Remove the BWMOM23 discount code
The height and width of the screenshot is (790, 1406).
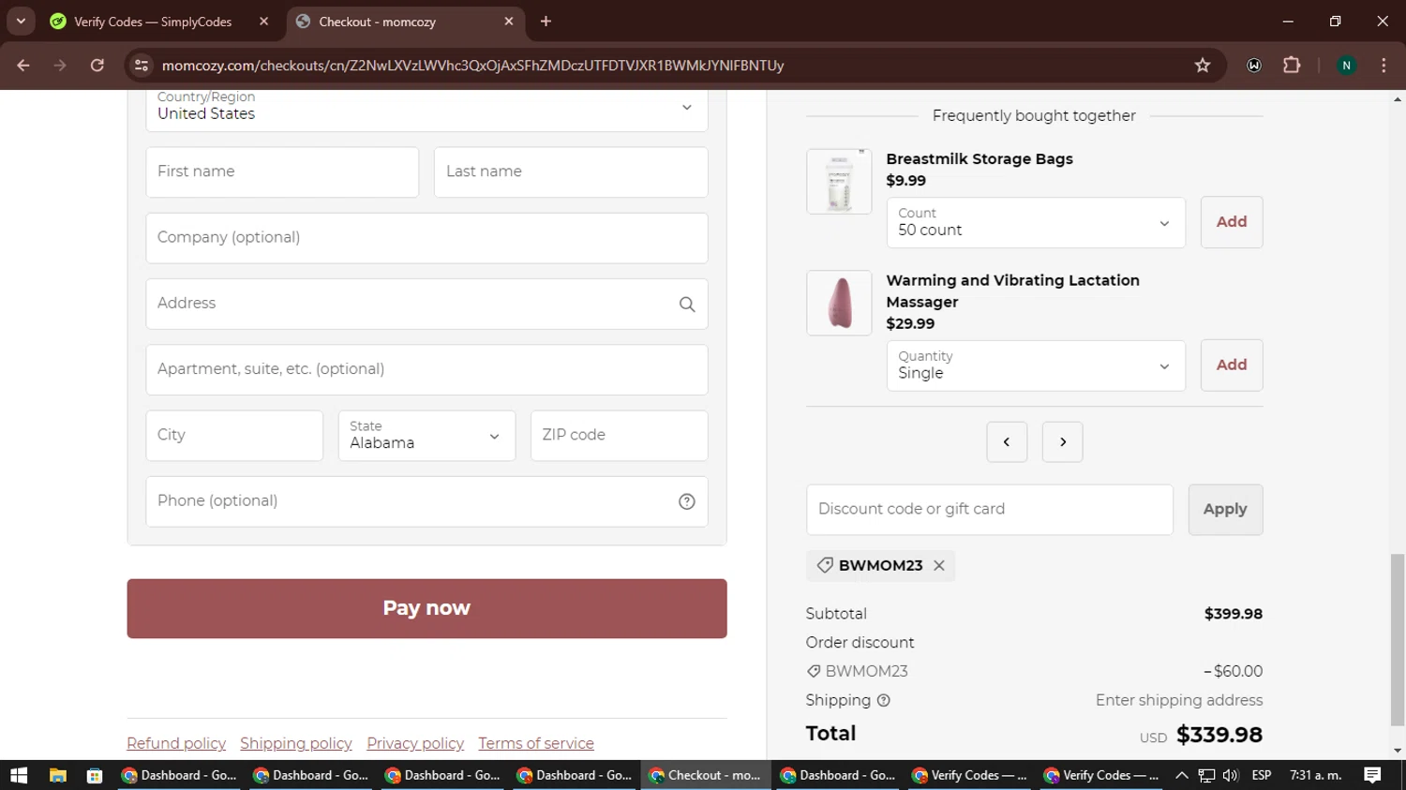[x=938, y=566]
